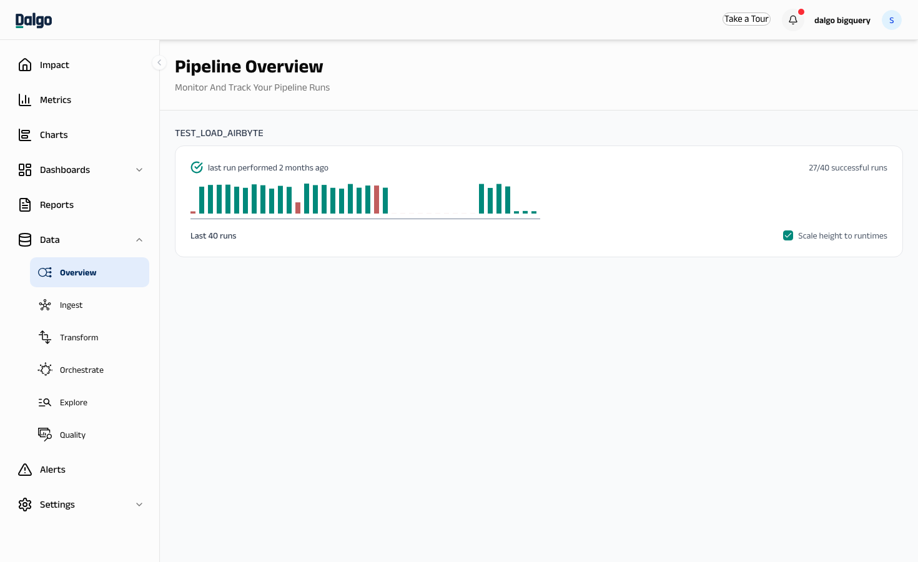Viewport: 918px width, 562px height.
Task: Click the Quality inspection icon
Action: tap(45, 435)
